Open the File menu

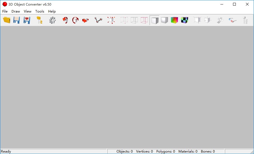pyautogui.click(x=5, y=11)
